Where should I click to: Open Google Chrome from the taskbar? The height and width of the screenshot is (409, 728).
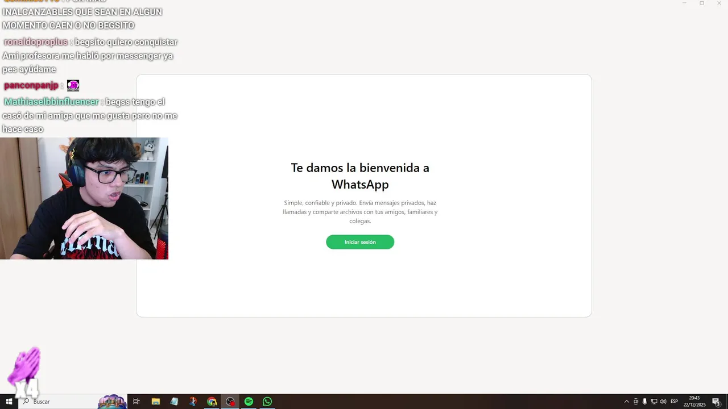click(x=212, y=402)
